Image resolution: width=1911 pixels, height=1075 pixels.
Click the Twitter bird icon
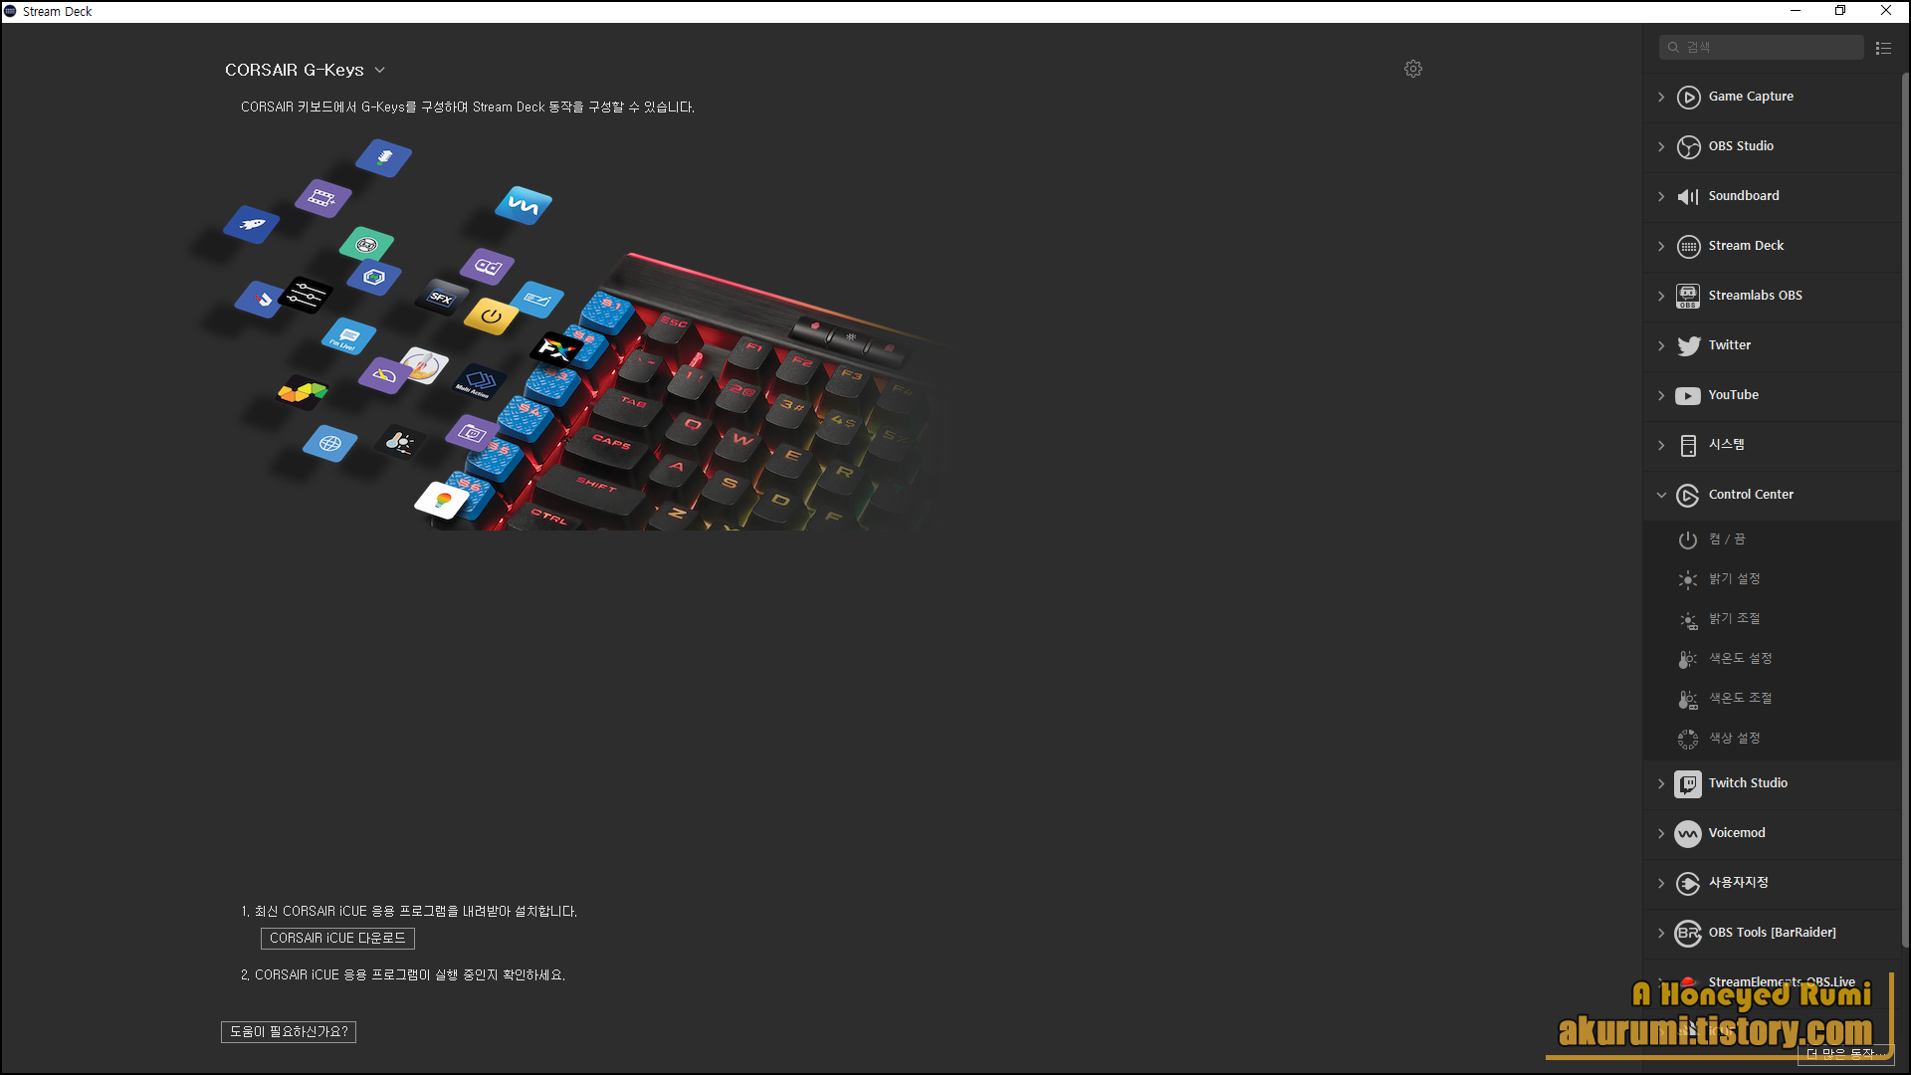tap(1688, 345)
